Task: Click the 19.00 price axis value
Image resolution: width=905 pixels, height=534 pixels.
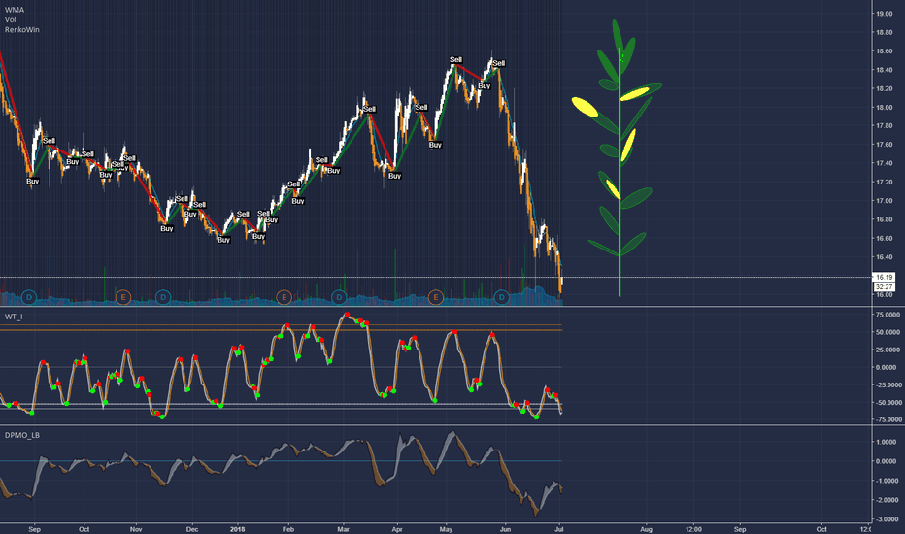Action: 885,14
